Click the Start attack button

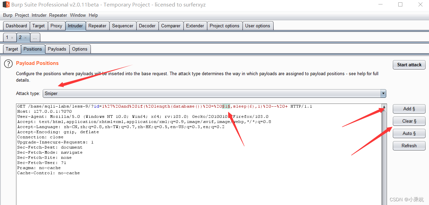[x=409, y=65]
